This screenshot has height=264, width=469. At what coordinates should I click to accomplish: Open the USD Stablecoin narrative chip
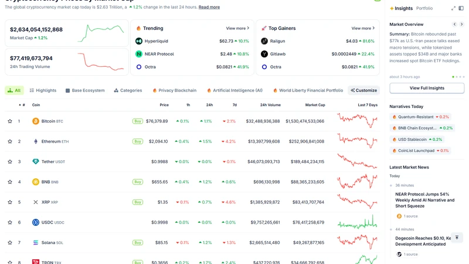tap(417, 140)
